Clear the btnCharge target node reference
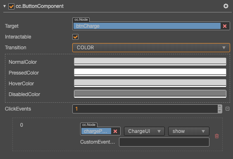 [225, 26]
